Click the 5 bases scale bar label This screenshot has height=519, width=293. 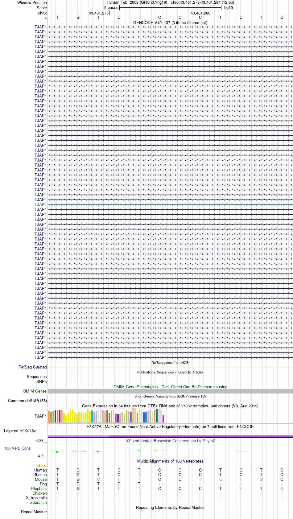pos(111,7)
